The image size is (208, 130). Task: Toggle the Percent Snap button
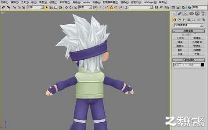tap(116, 7)
